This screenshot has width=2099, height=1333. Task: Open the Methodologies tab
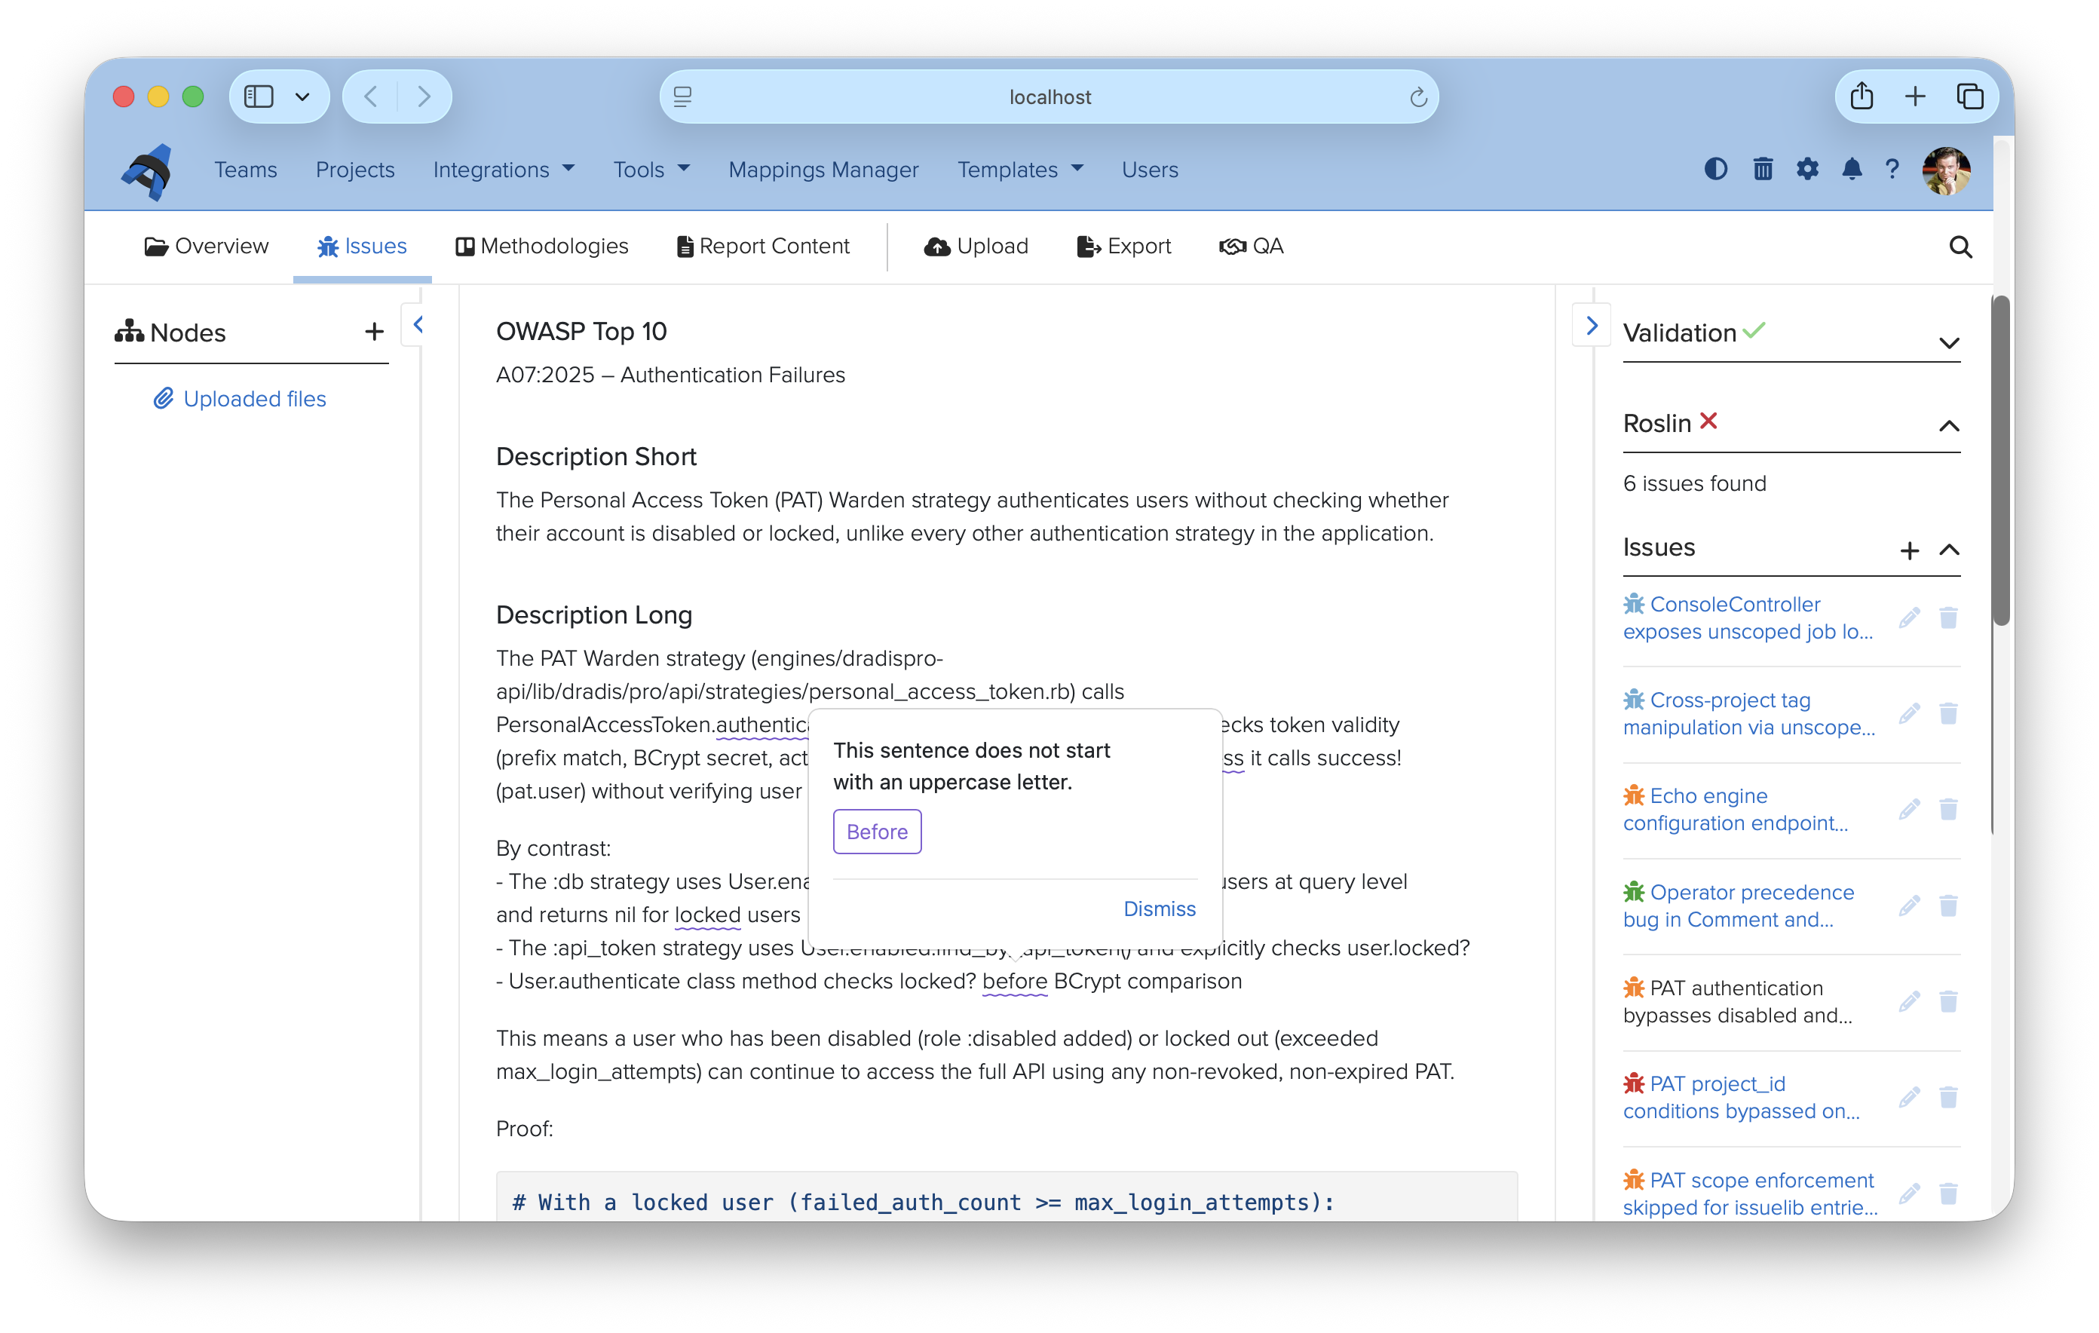coord(541,247)
